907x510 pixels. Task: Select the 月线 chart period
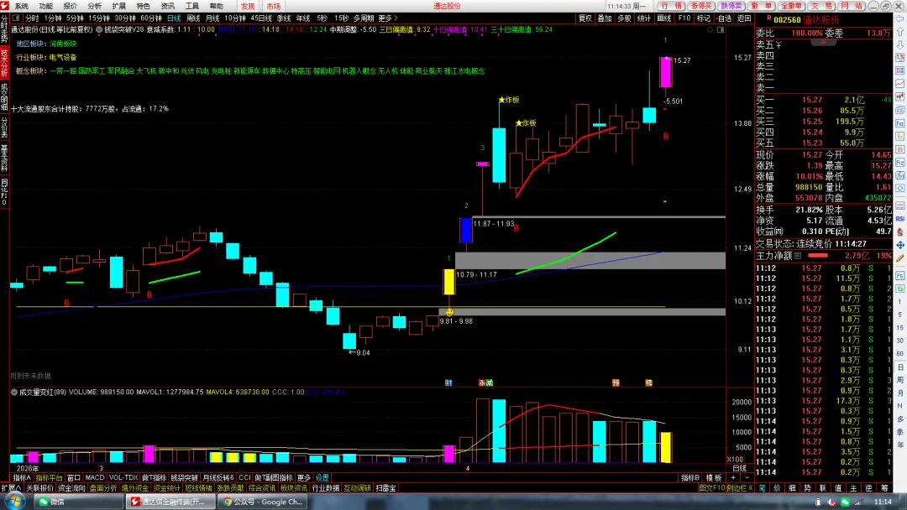tap(212, 18)
